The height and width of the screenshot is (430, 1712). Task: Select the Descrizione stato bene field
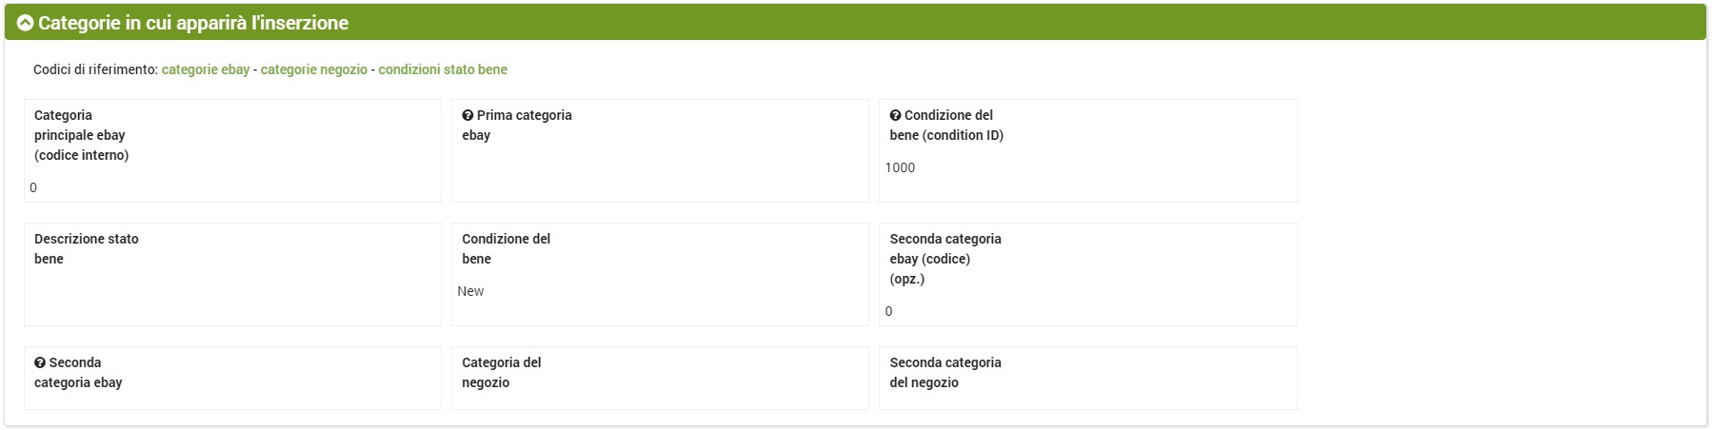click(x=232, y=295)
